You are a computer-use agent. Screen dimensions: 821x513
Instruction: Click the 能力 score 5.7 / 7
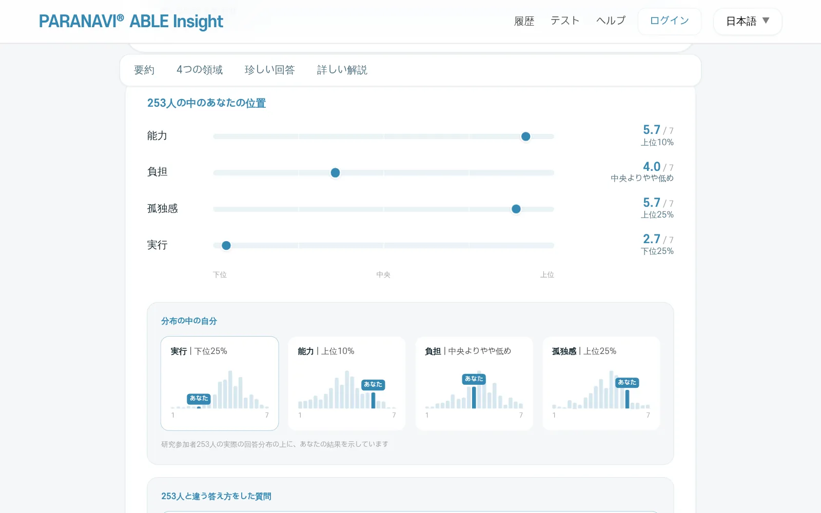pyautogui.click(x=658, y=130)
